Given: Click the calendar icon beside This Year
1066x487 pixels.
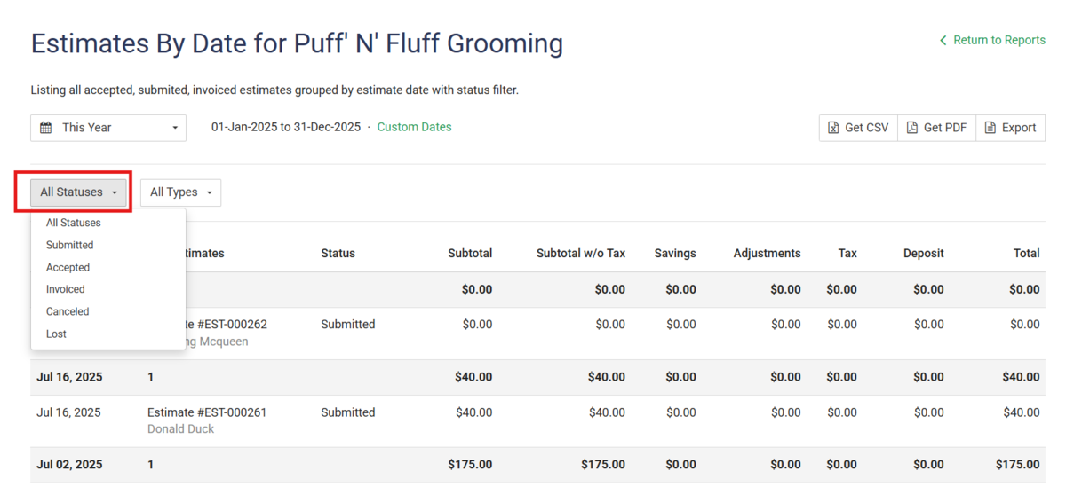Looking at the screenshot, I should click(x=46, y=128).
